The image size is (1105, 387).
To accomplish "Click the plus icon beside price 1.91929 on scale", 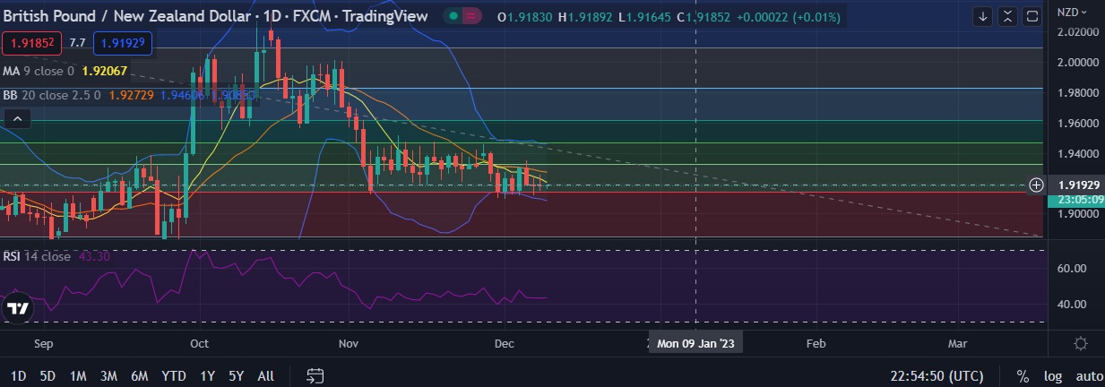I will [1036, 185].
